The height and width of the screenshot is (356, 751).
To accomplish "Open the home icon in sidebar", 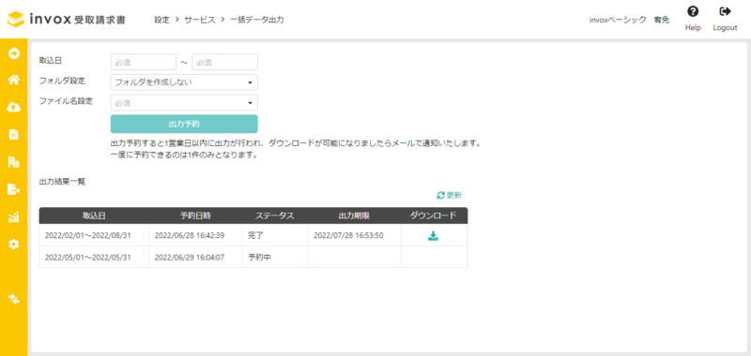I will coord(14,80).
